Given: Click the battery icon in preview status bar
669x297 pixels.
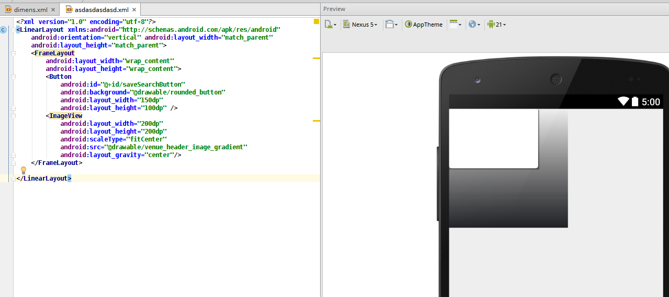Looking at the screenshot, I should 635,102.
